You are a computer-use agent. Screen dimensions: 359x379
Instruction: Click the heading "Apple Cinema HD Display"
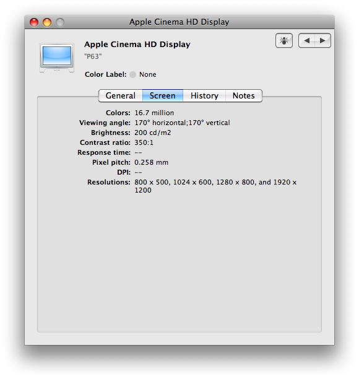click(x=137, y=45)
